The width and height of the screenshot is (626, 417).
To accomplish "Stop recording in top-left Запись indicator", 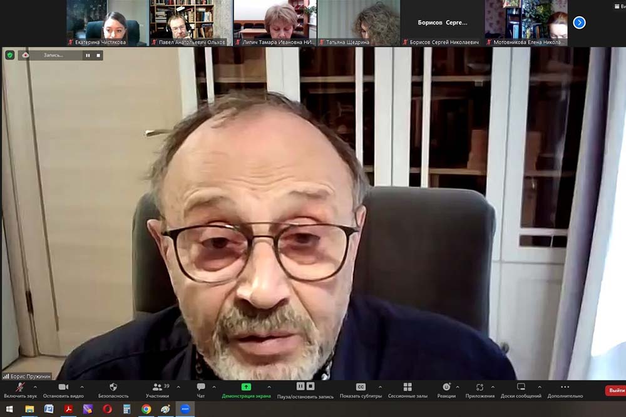I will pos(98,55).
